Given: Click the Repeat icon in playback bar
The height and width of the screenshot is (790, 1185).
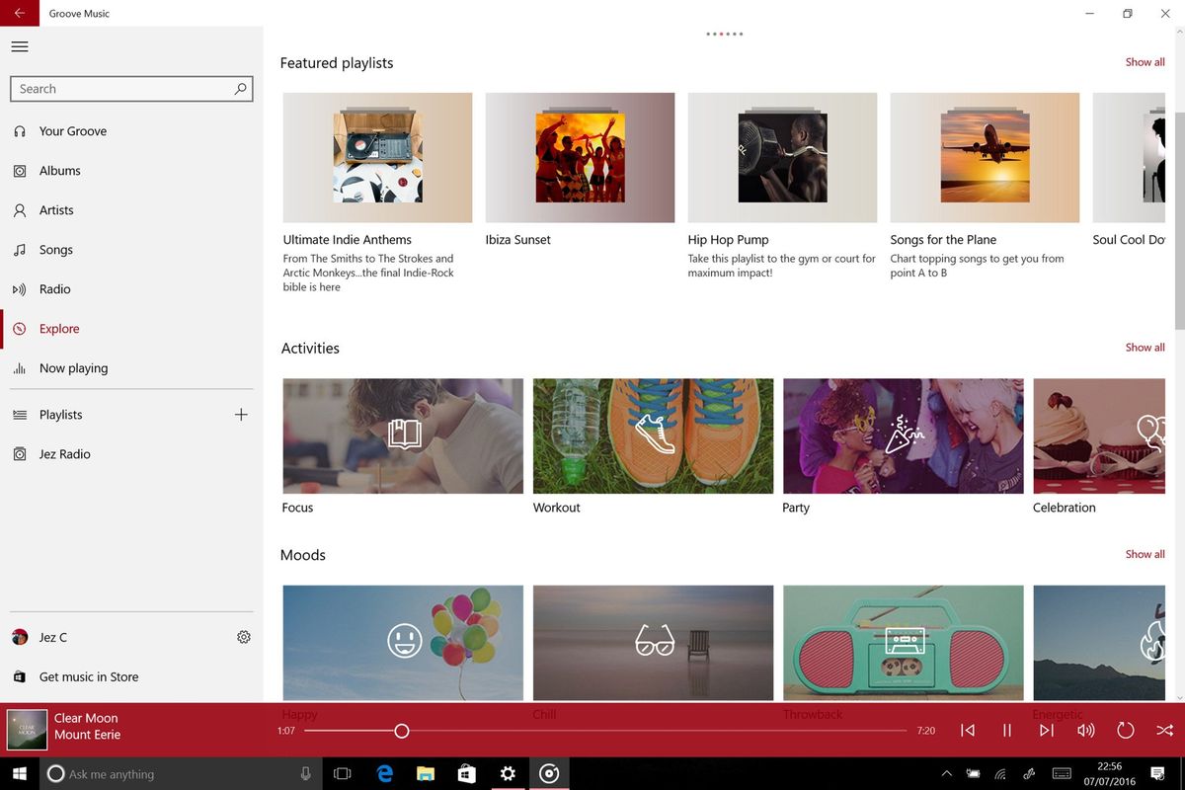Looking at the screenshot, I should 1126,730.
